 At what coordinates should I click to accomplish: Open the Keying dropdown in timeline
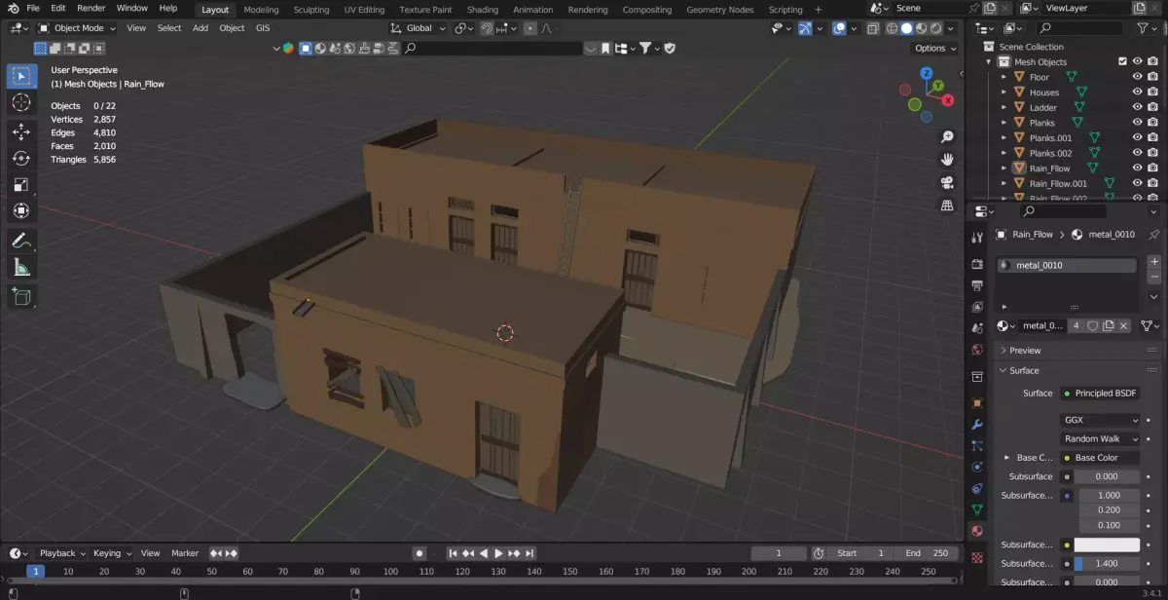tap(111, 553)
